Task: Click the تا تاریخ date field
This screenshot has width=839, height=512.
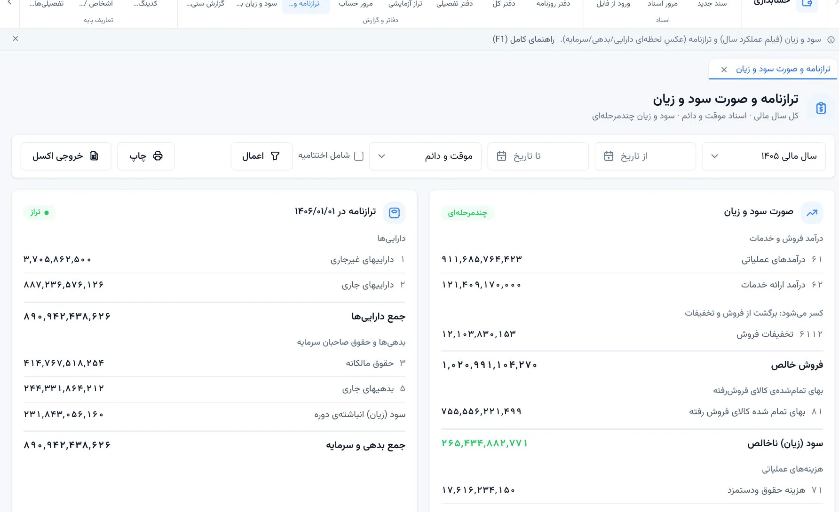Action: [538, 156]
